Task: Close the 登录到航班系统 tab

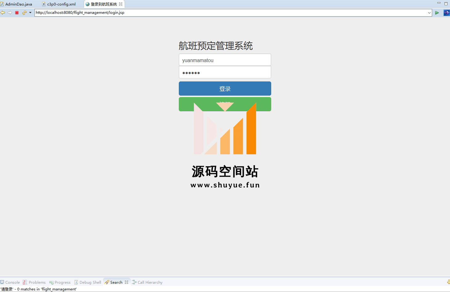Action: pyautogui.click(x=121, y=4)
